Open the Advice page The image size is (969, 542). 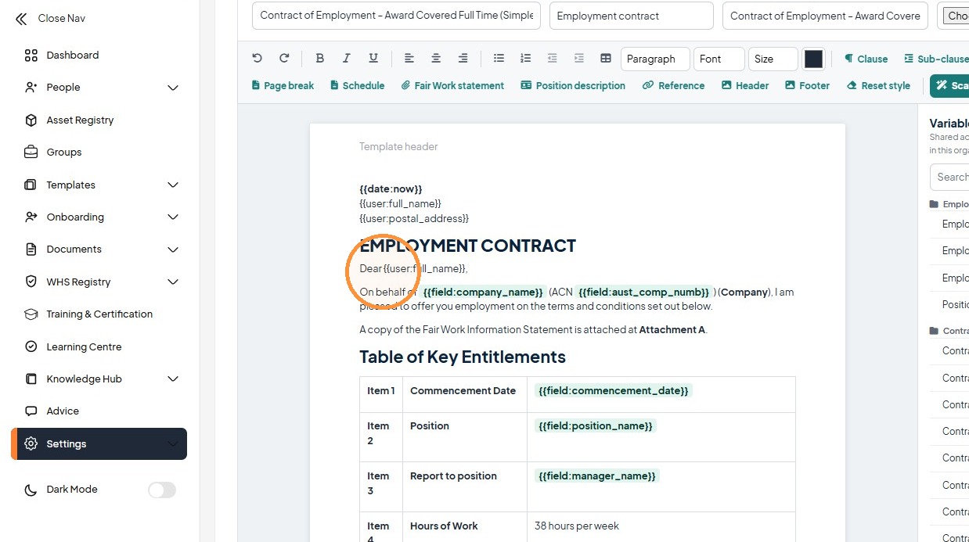63,411
